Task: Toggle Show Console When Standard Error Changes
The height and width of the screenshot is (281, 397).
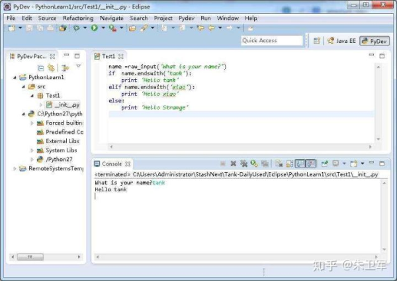Action: pos(311,164)
